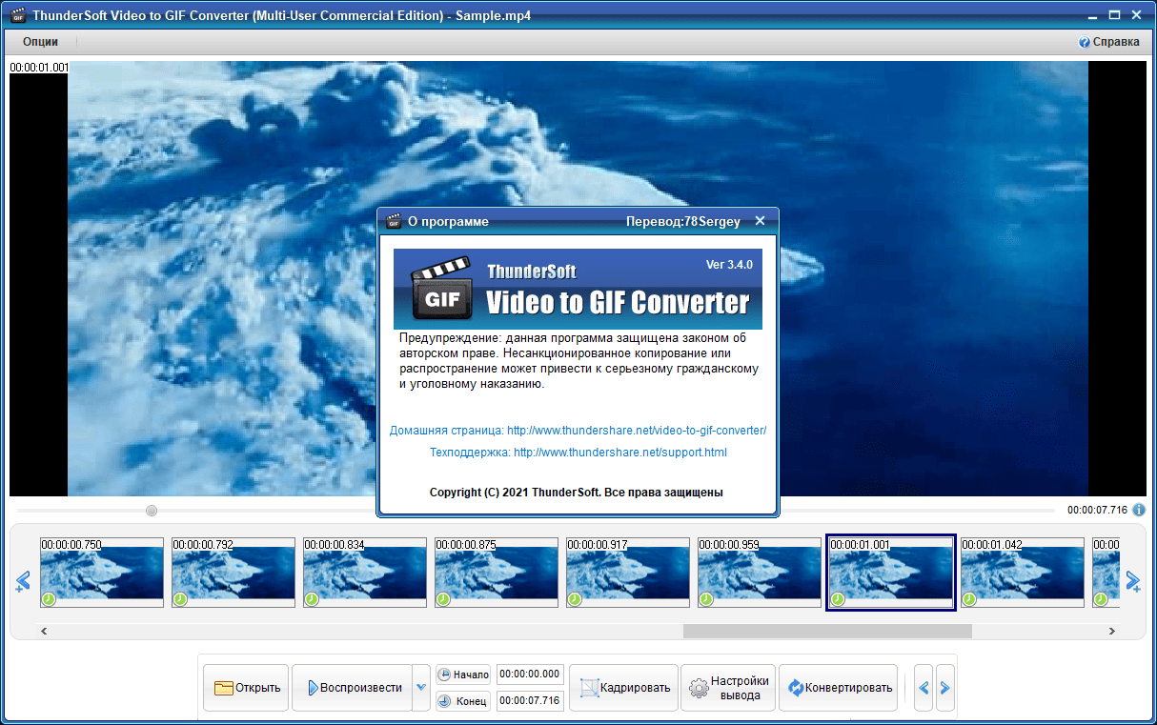Open Настройки вывода output settings
Viewport: 1157px width, 725px height.
click(x=728, y=688)
